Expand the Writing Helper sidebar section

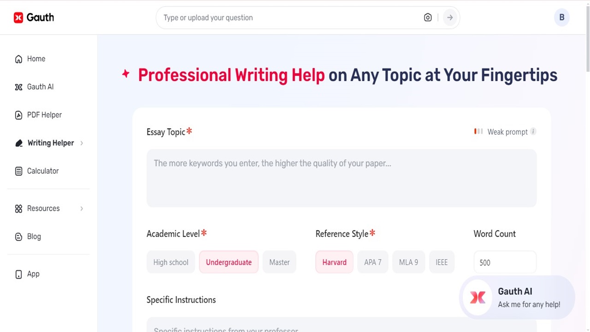tap(81, 143)
